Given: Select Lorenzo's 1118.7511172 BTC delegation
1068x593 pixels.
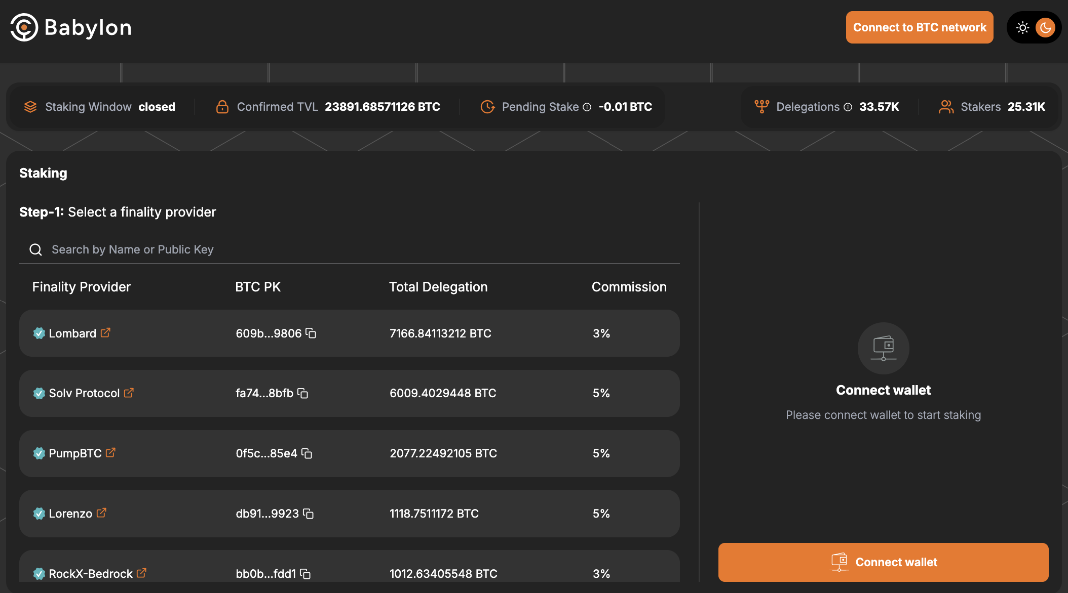Looking at the screenshot, I should [x=434, y=514].
